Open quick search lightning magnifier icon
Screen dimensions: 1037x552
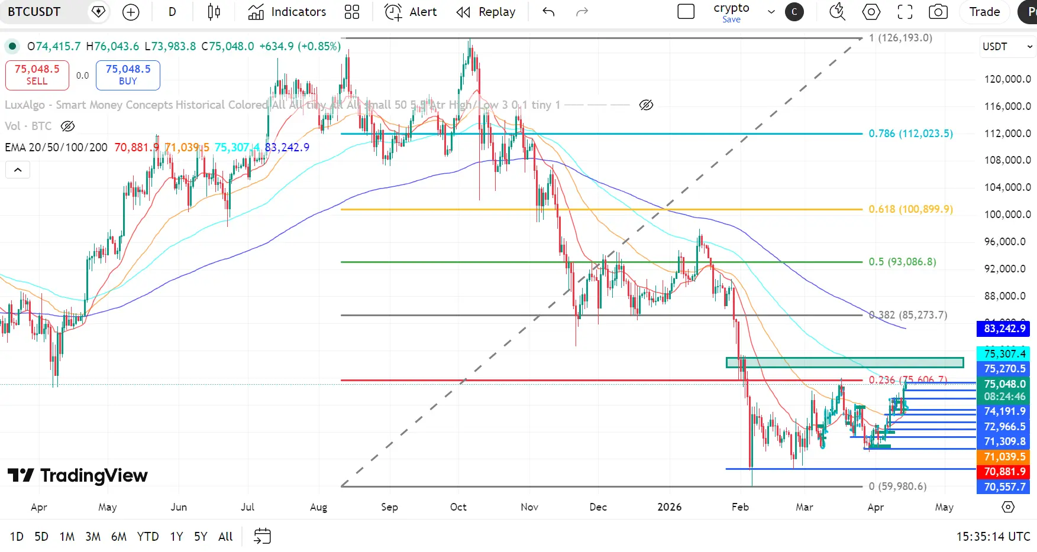pyautogui.click(x=837, y=12)
